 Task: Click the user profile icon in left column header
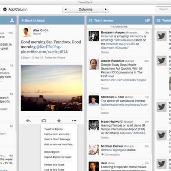coord(12,20)
